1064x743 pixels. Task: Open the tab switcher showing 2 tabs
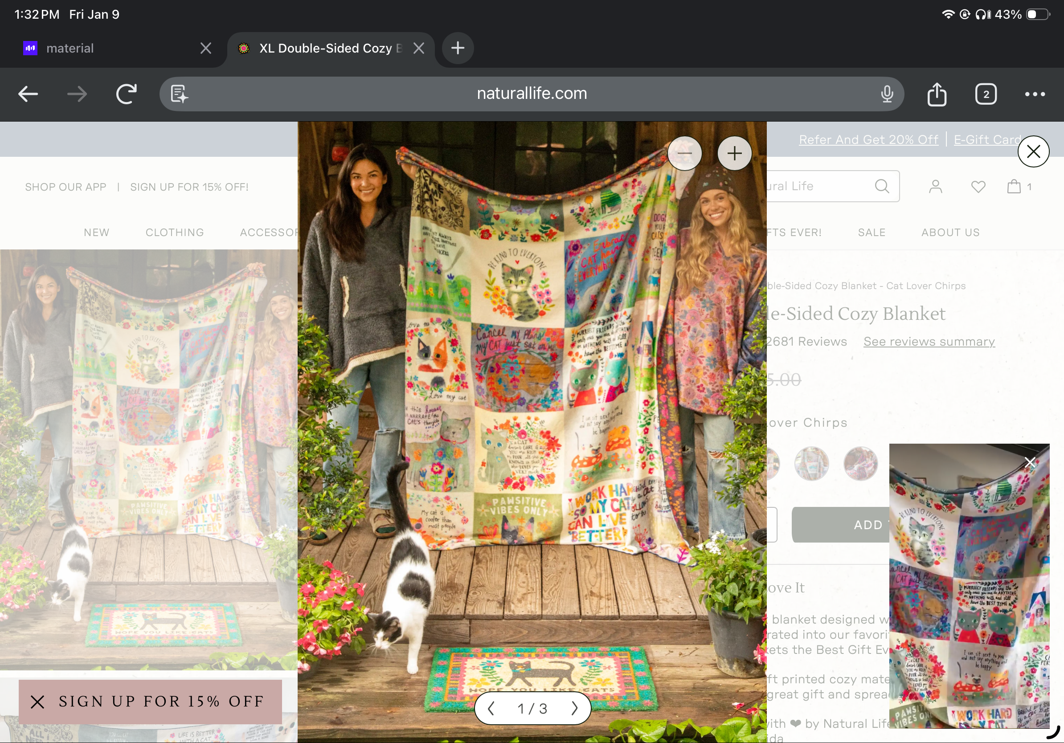(x=985, y=94)
